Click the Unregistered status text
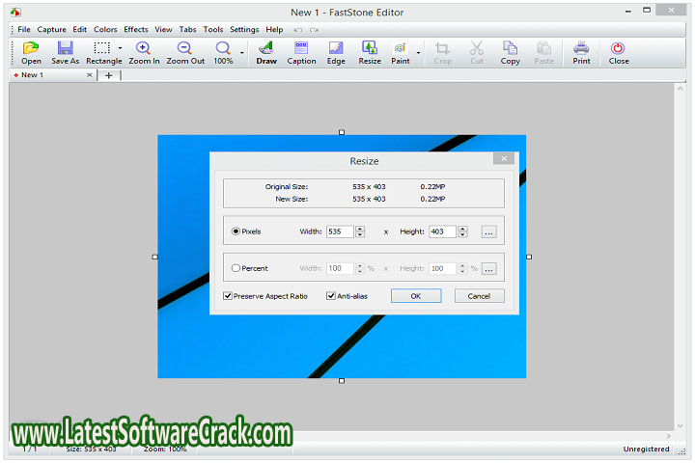 pos(646,449)
